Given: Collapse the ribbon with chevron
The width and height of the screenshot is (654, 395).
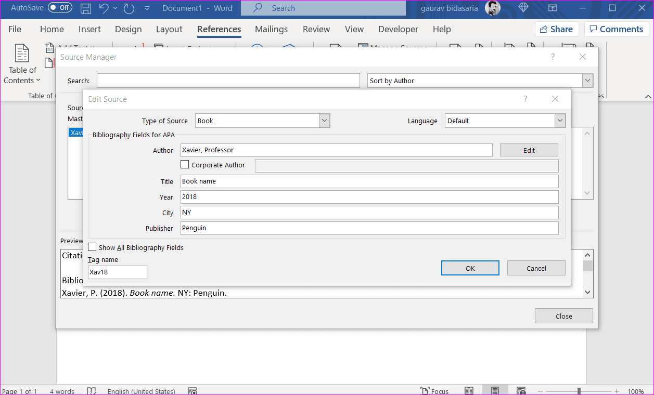Looking at the screenshot, I should 648,96.
